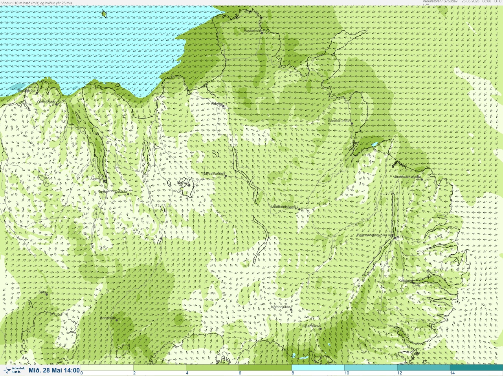
Task: Click the 'Eyjabakkar' label text
Action: coord(311,326)
